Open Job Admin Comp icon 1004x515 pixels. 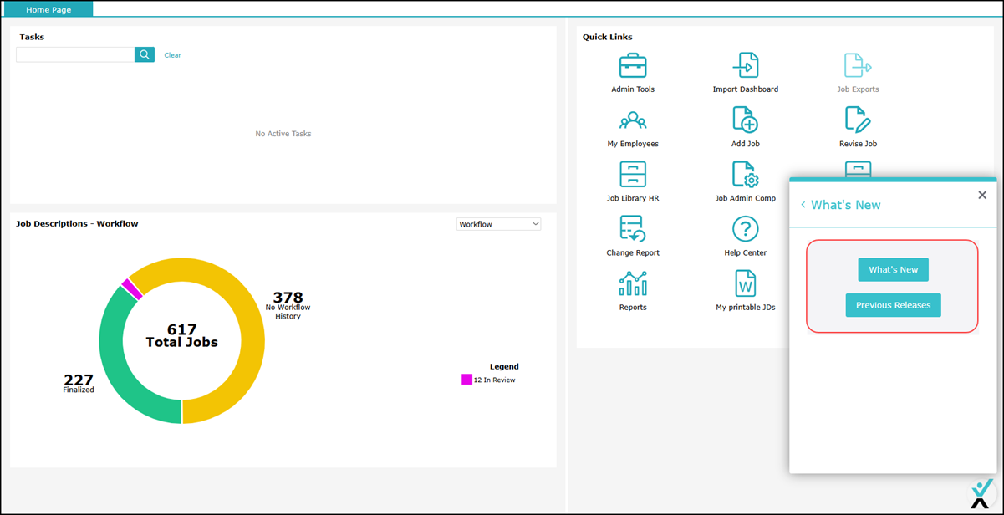pyautogui.click(x=745, y=175)
